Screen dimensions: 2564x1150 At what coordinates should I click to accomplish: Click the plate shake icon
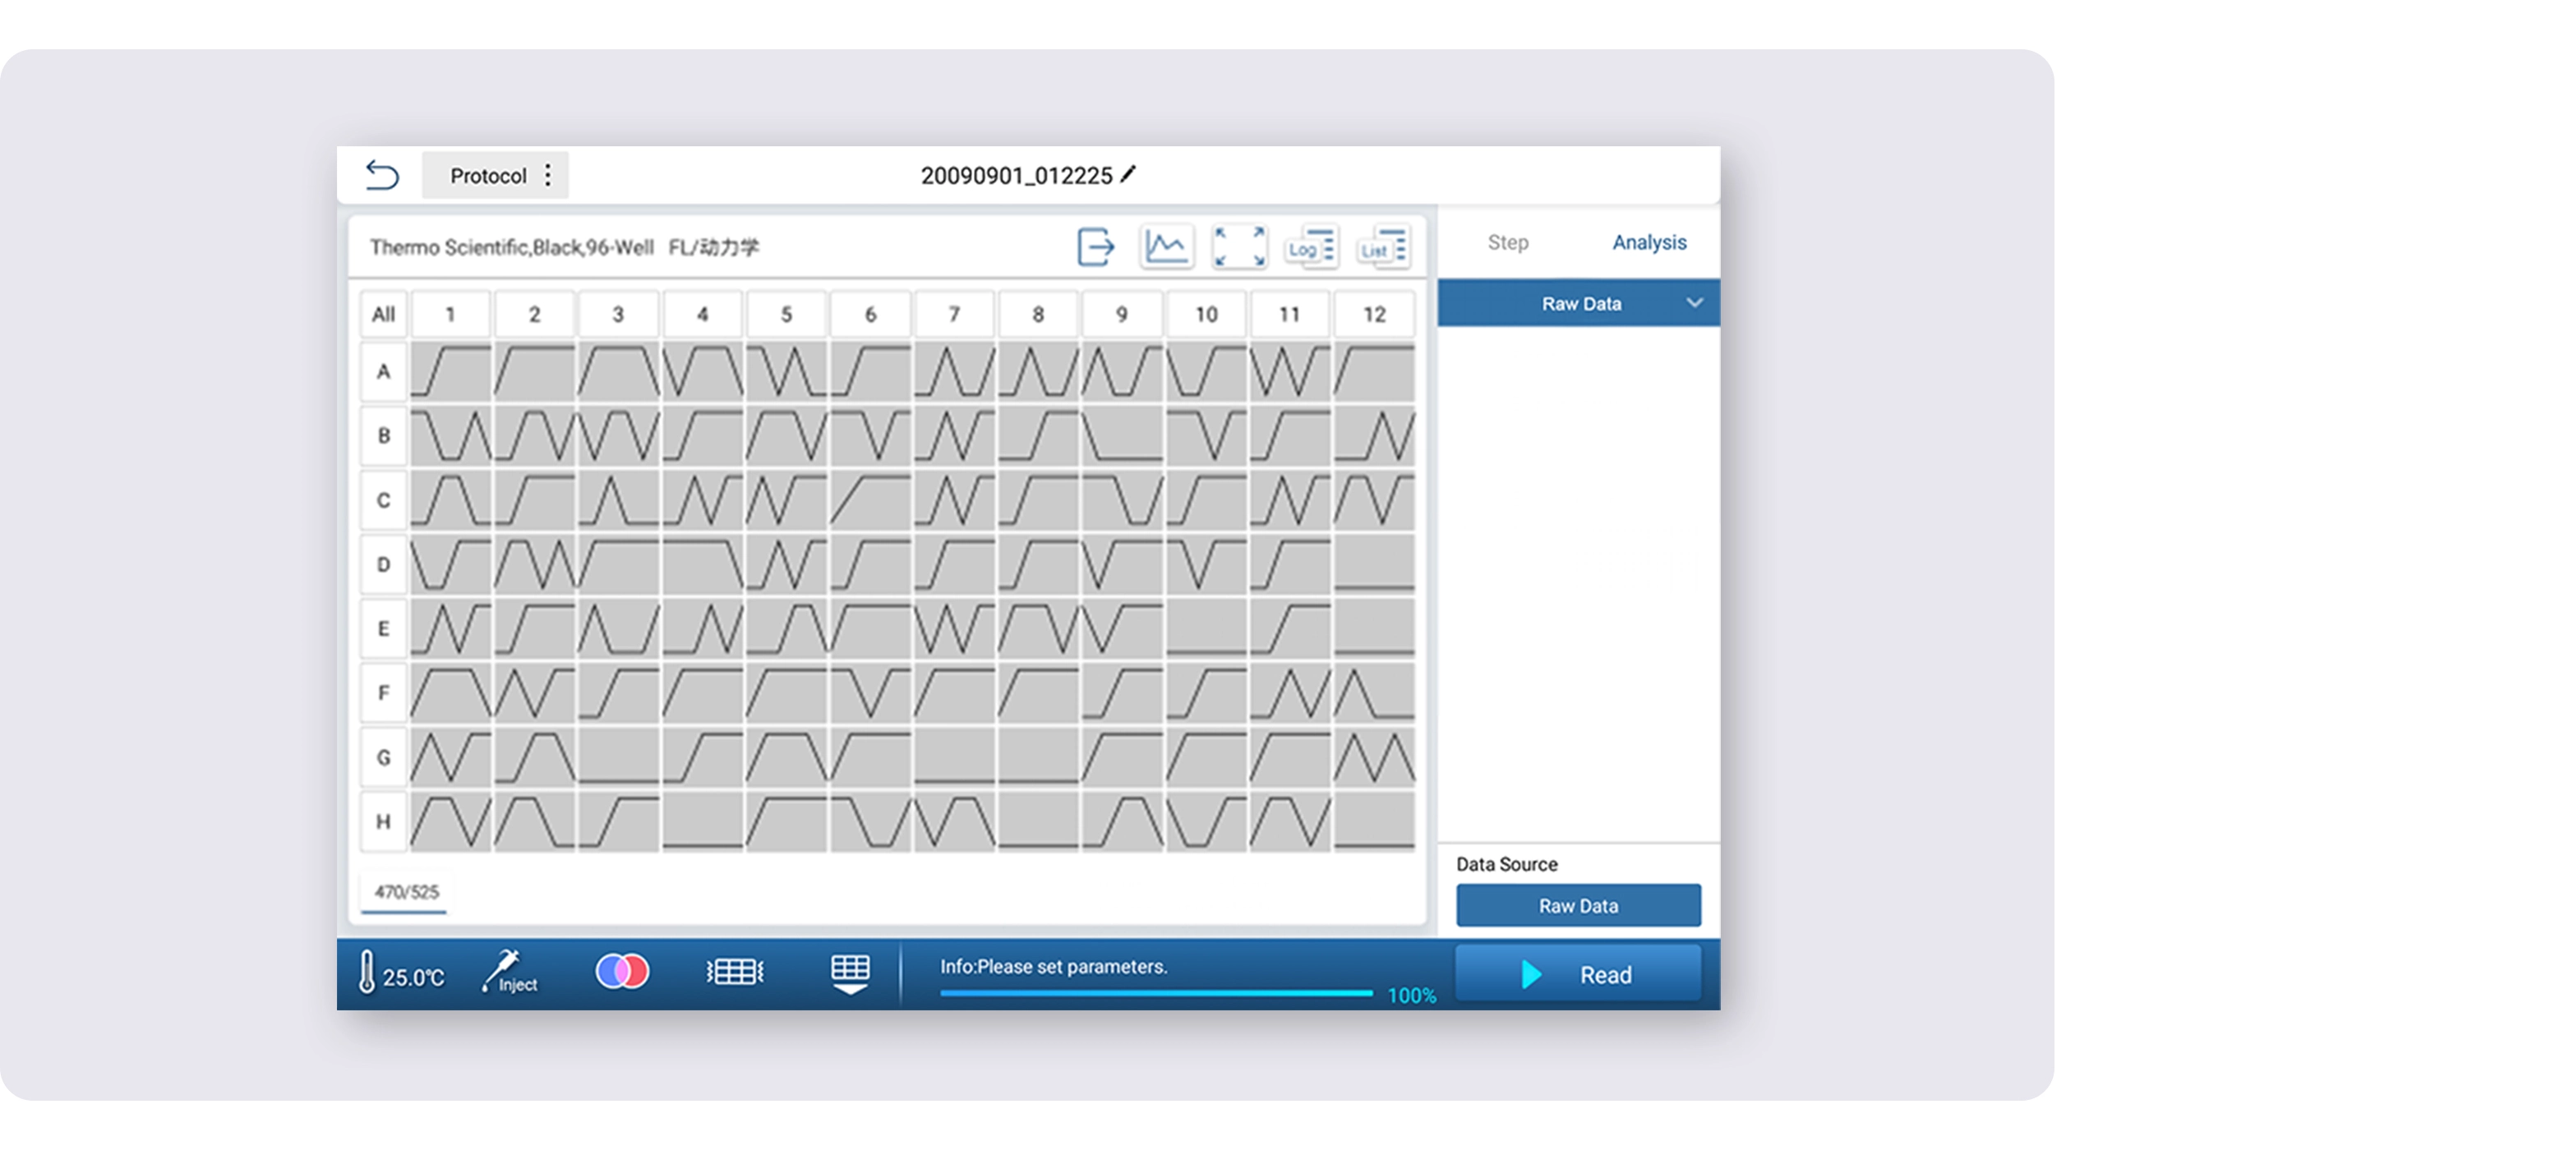coord(735,972)
